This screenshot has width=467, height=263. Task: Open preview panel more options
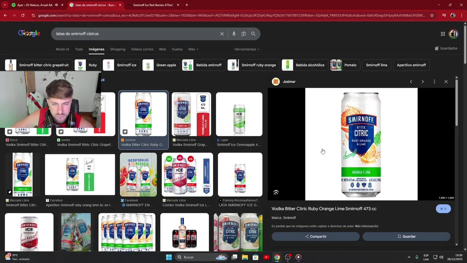[434, 81]
